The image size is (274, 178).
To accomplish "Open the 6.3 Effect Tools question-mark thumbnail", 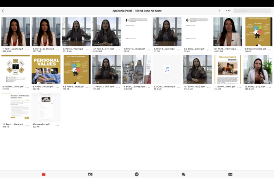I will click(x=16, y=69).
